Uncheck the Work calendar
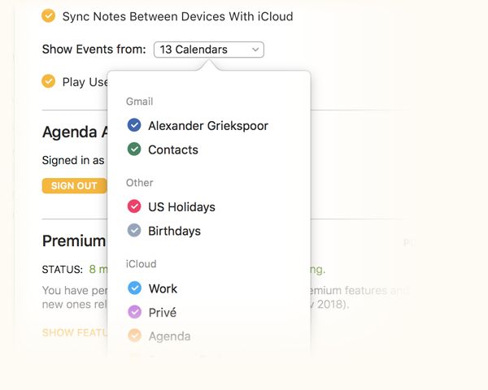488x390 pixels. point(134,288)
